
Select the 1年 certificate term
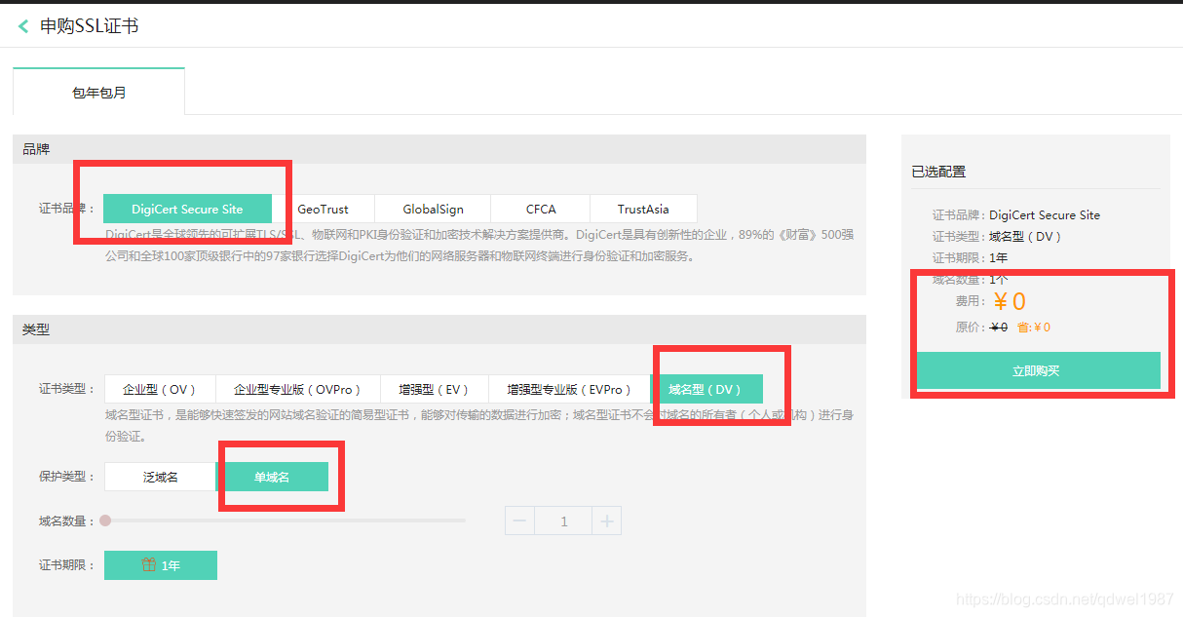point(161,565)
